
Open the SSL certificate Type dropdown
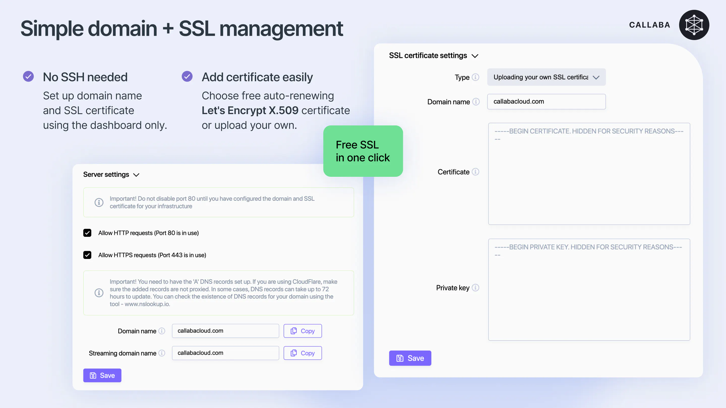click(546, 77)
